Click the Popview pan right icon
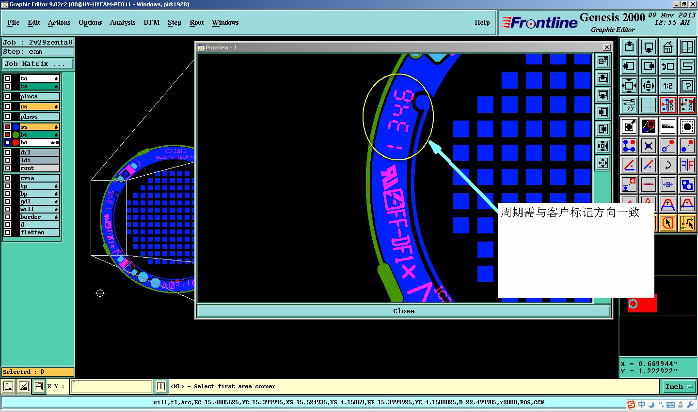 click(x=603, y=129)
